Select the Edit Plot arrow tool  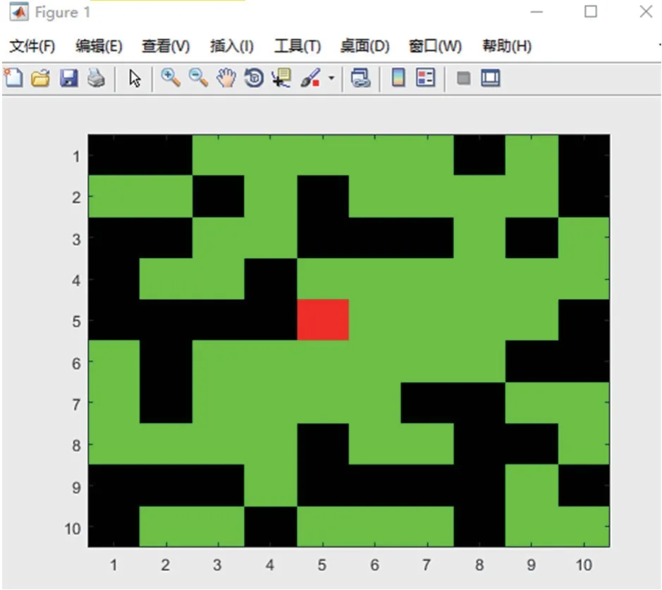coord(135,78)
